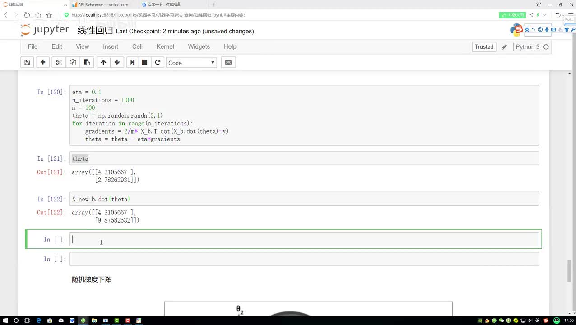The image size is (576, 325).
Task: Rename notebook via 线性回归 title
Action: [x=95, y=31]
